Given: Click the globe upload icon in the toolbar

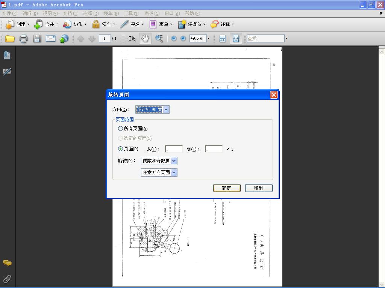Looking at the screenshot, I should [x=64, y=39].
